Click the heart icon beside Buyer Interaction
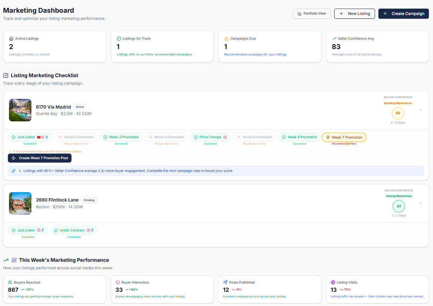433x306 pixels. (118, 282)
